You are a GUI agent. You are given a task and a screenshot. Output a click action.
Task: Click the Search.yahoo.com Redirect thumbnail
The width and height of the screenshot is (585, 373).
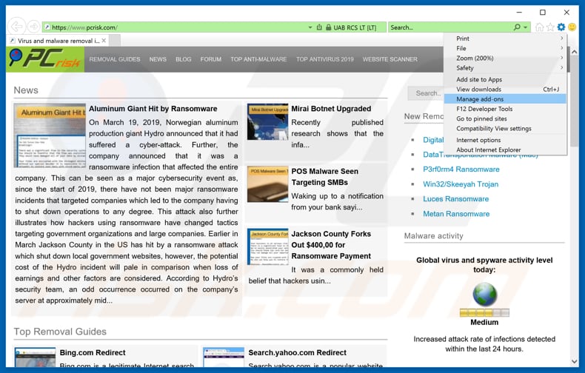click(224, 357)
